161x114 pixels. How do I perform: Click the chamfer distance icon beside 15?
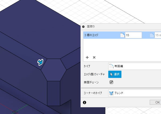coord(123,35)
